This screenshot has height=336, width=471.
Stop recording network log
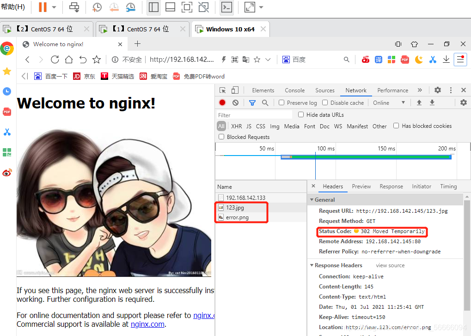click(222, 102)
